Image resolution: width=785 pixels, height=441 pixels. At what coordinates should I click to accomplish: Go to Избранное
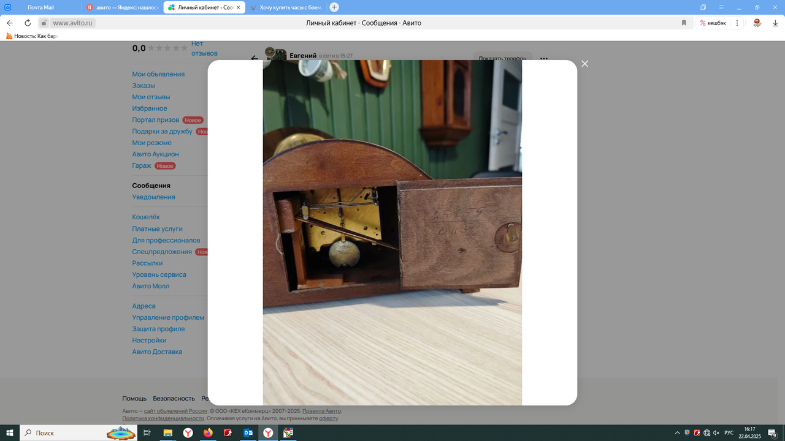point(150,108)
